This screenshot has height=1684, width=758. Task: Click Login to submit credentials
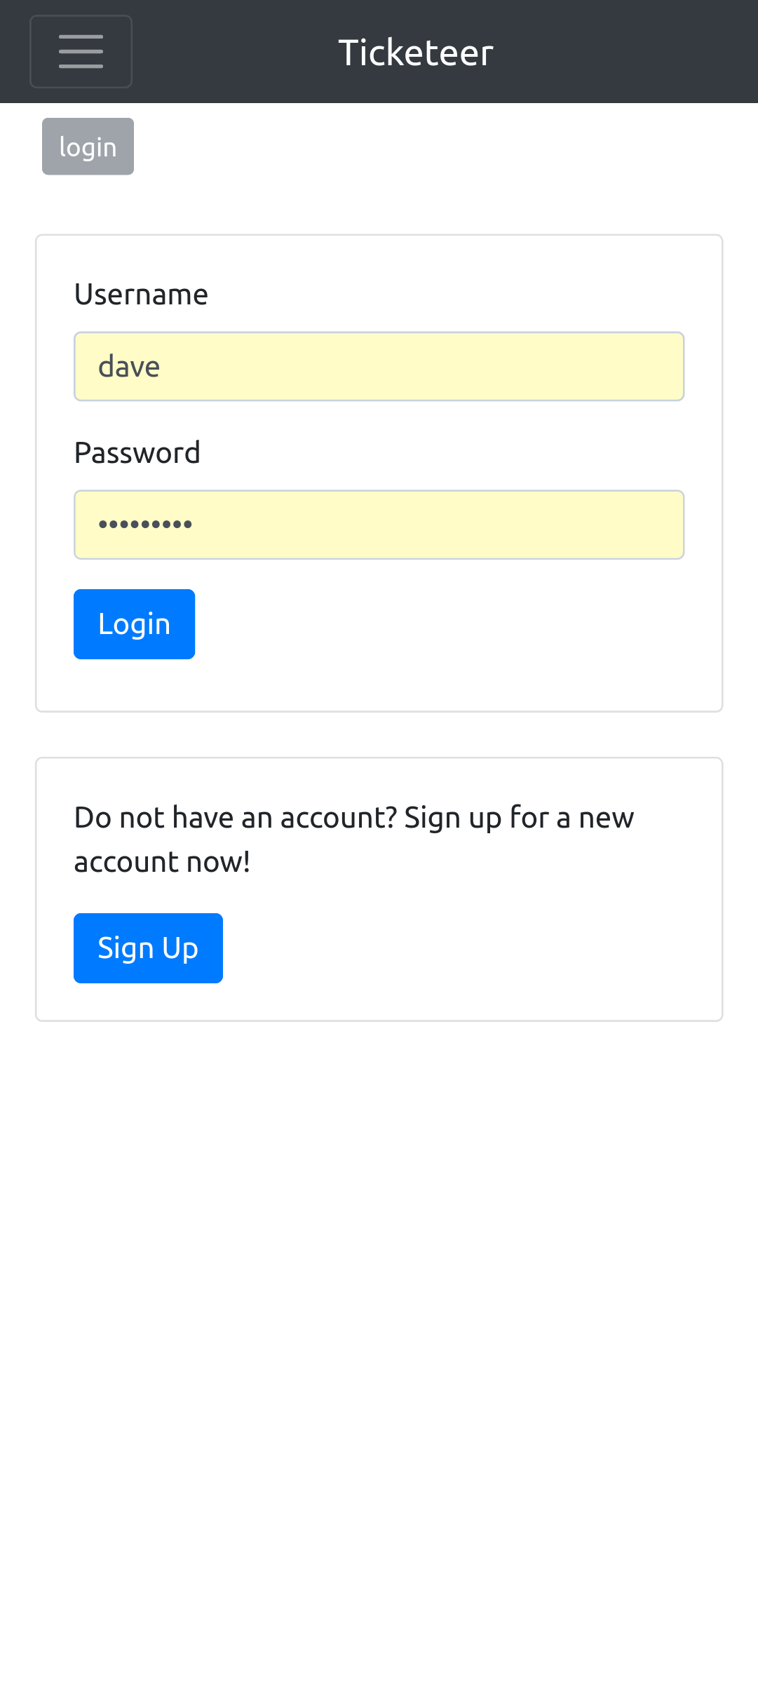pos(134,624)
